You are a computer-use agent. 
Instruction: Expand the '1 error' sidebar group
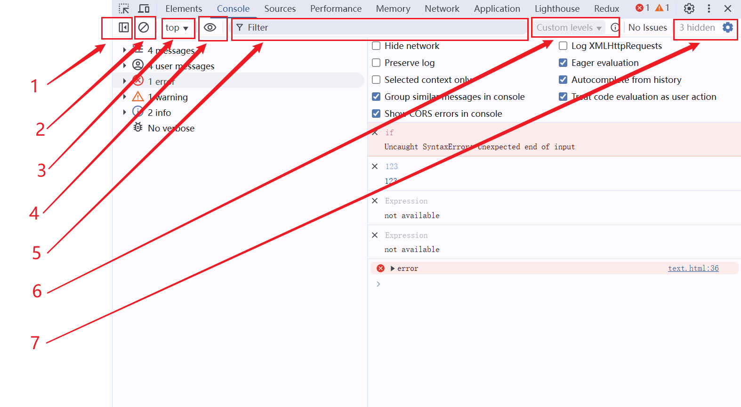tap(124, 81)
